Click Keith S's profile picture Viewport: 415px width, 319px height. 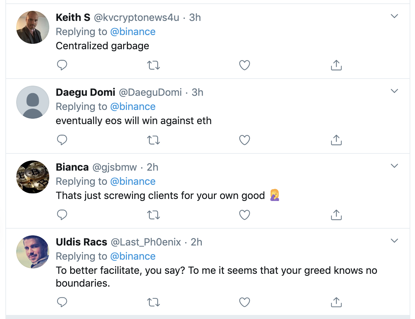[x=33, y=27]
